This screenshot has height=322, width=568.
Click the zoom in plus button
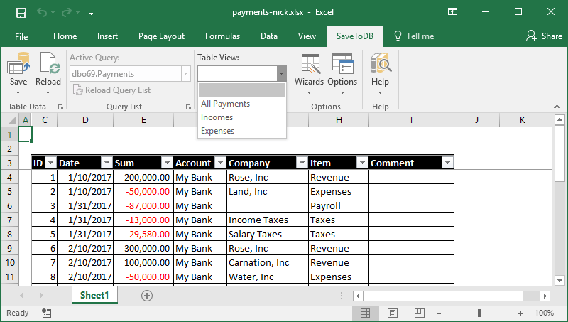520,313
